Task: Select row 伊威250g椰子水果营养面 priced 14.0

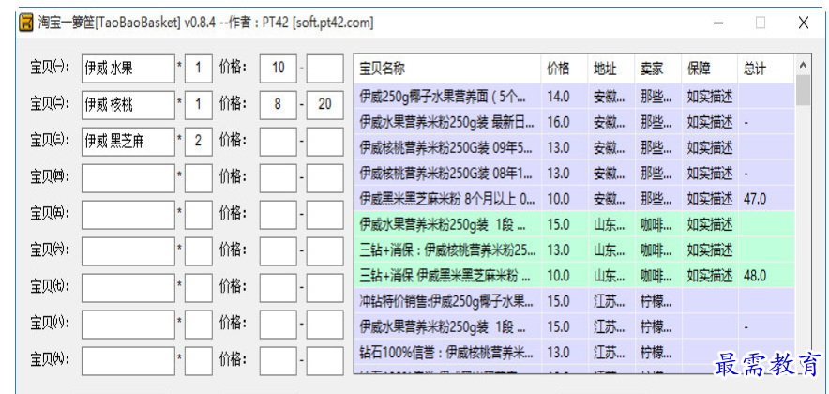Action: click(x=575, y=97)
